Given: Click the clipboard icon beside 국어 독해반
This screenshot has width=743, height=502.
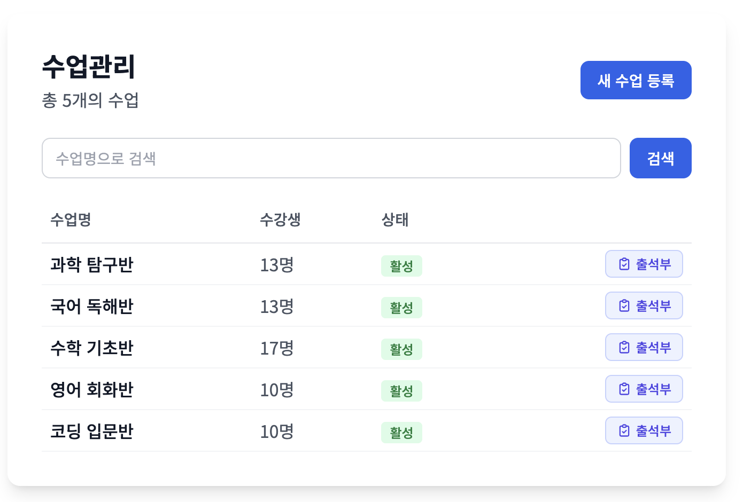Looking at the screenshot, I should coord(624,305).
